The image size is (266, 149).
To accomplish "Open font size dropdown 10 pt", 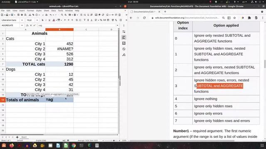I will [x=37, y=20].
